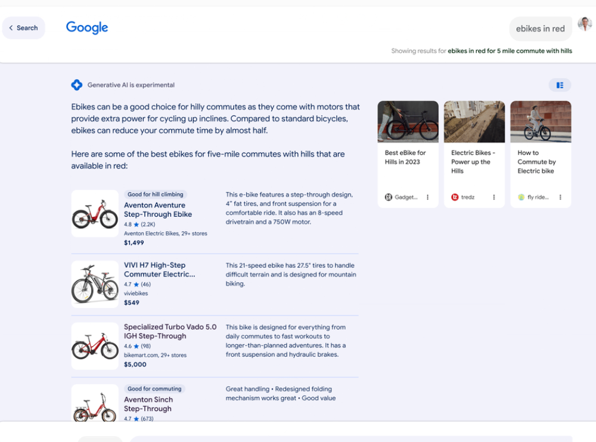Click the $5,000 price

pyautogui.click(x=135, y=365)
